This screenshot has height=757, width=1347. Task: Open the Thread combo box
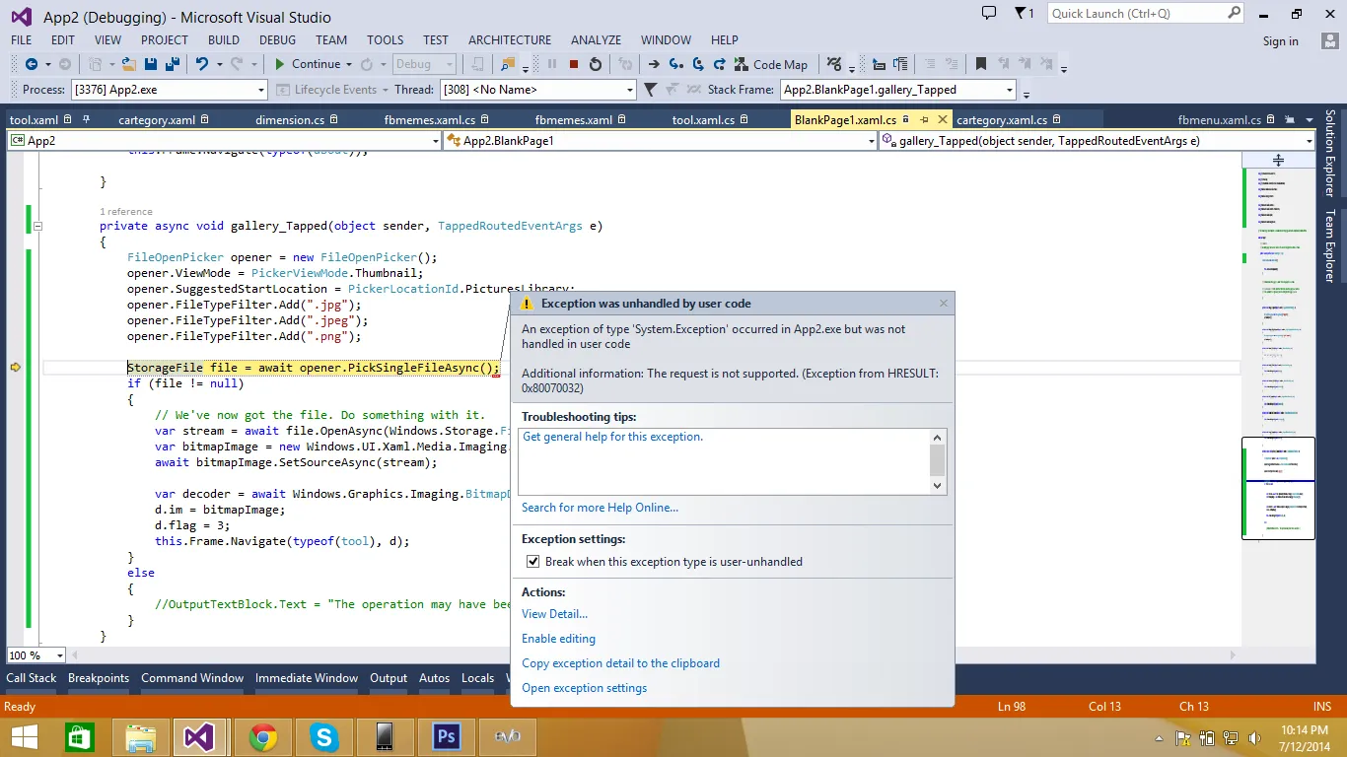(x=537, y=90)
